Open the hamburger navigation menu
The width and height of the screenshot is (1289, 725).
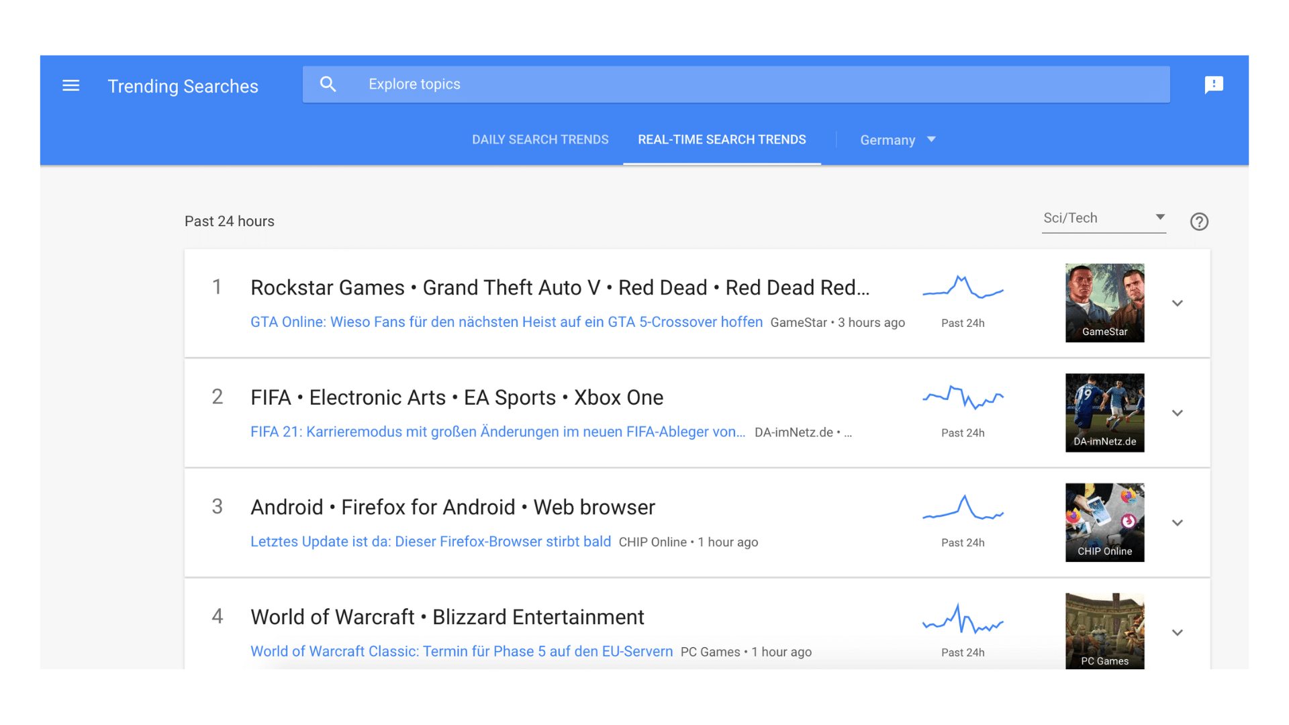coord(70,85)
